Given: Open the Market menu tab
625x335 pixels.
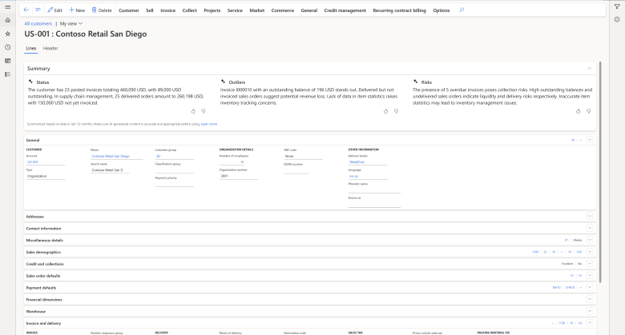Looking at the screenshot, I should (x=256, y=10).
